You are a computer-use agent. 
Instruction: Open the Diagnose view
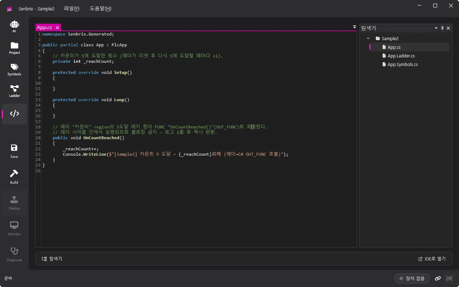(x=14, y=254)
